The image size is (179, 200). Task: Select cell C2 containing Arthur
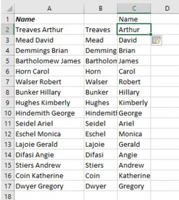134,30
